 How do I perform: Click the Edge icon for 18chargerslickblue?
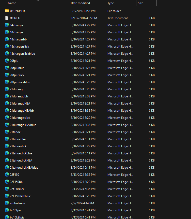pos(7,53)
